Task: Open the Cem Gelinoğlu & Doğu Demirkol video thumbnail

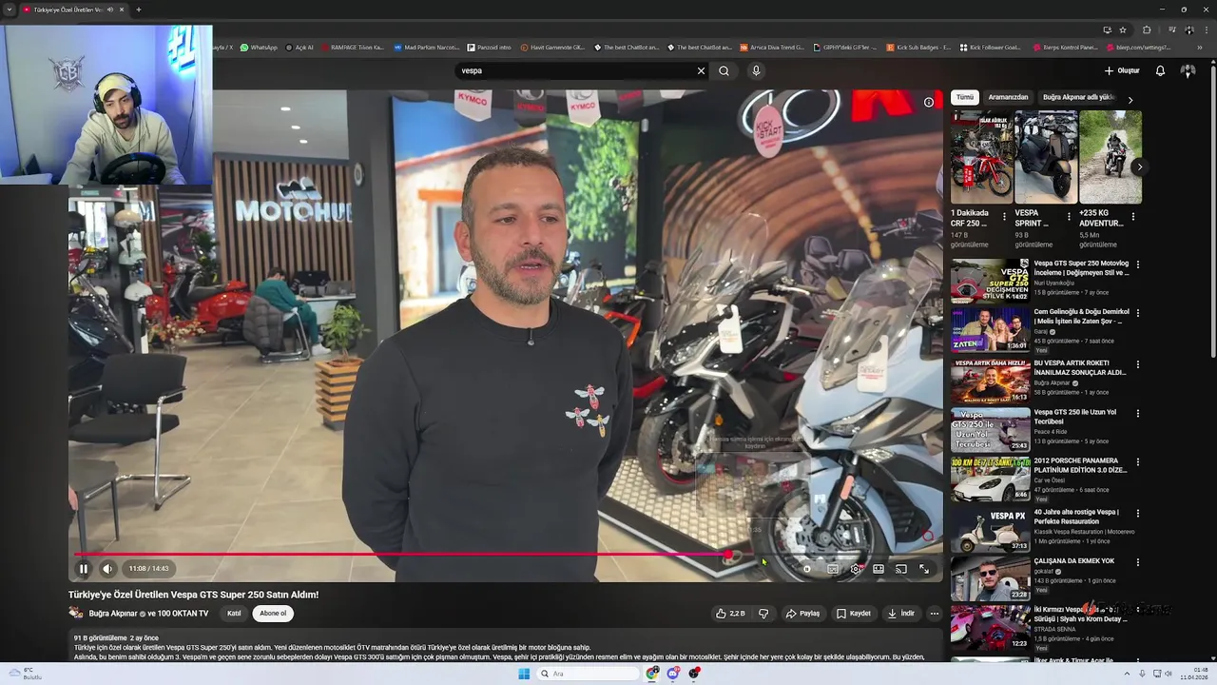Action: (x=990, y=329)
